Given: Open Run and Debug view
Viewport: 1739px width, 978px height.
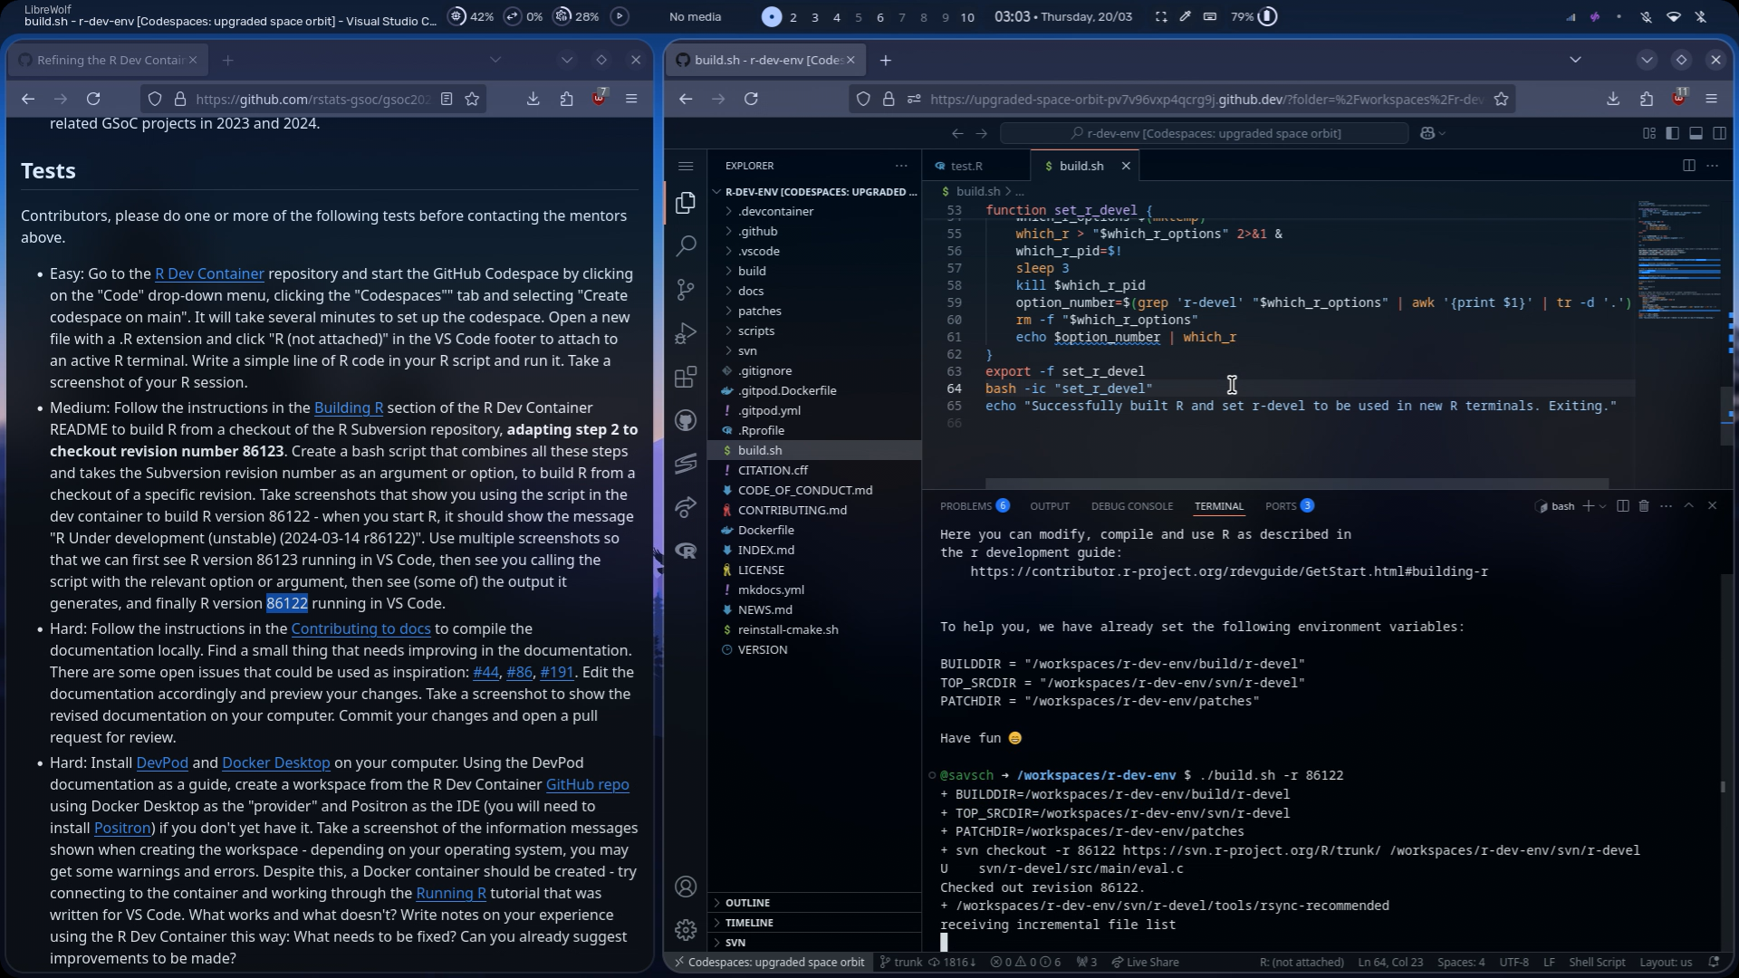Looking at the screenshot, I should (x=686, y=333).
